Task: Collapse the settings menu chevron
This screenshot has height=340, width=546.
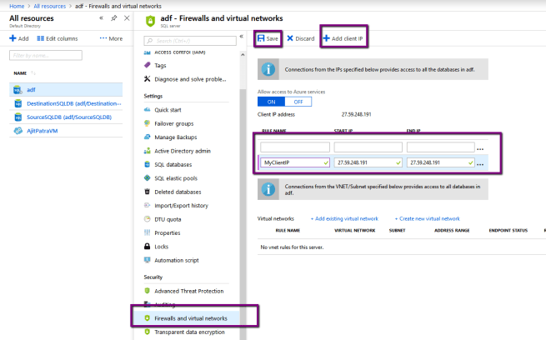Action: [241, 37]
